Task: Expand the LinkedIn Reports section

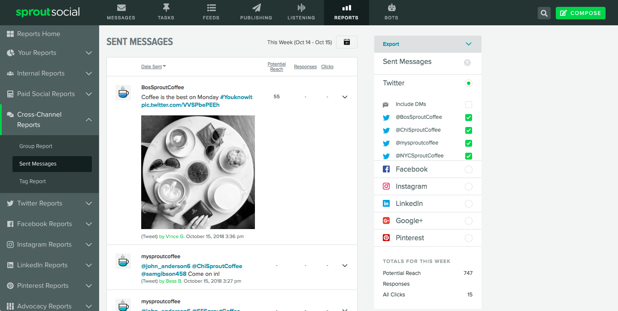Action: pyautogui.click(x=89, y=265)
